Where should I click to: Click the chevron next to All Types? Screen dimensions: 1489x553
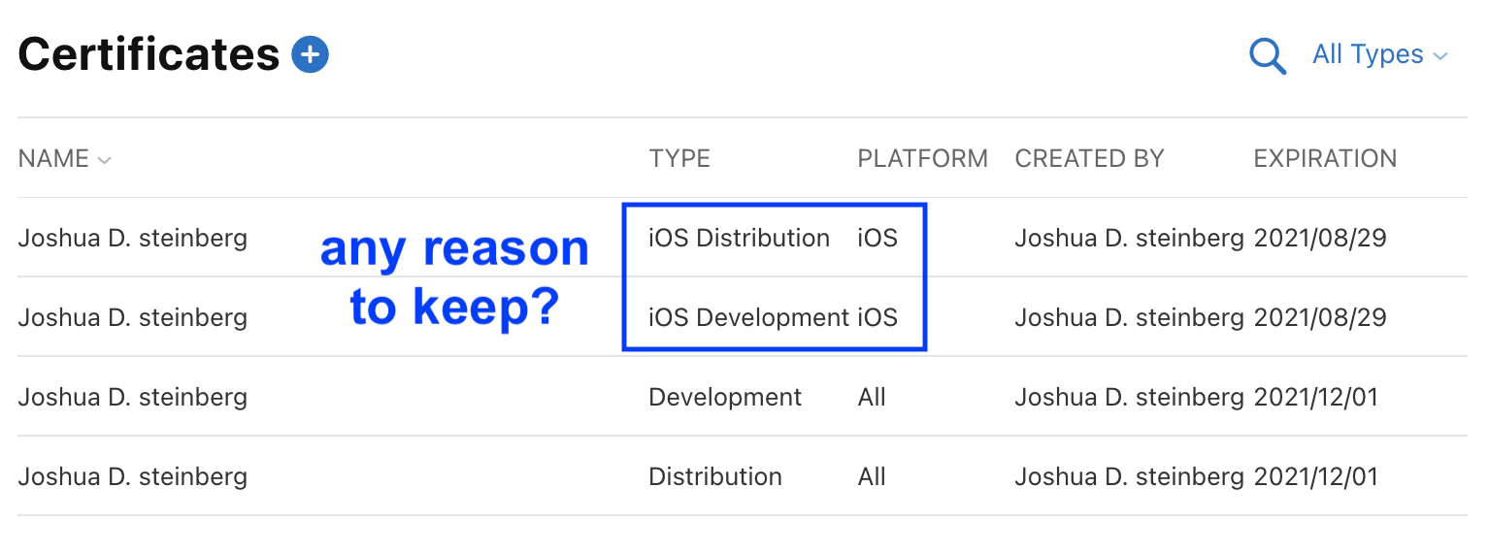[x=1440, y=56]
